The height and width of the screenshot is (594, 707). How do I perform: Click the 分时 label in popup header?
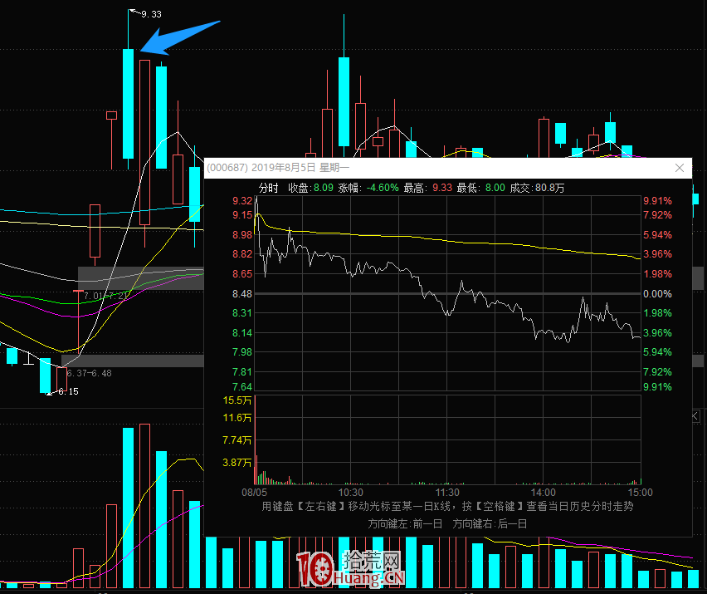click(x=268, y=189)
